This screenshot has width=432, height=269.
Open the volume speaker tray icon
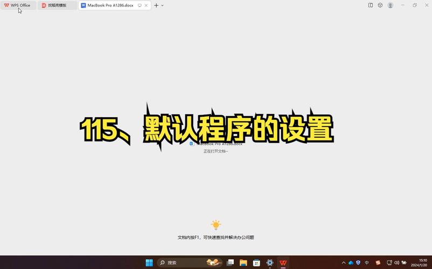coord(397,263)
